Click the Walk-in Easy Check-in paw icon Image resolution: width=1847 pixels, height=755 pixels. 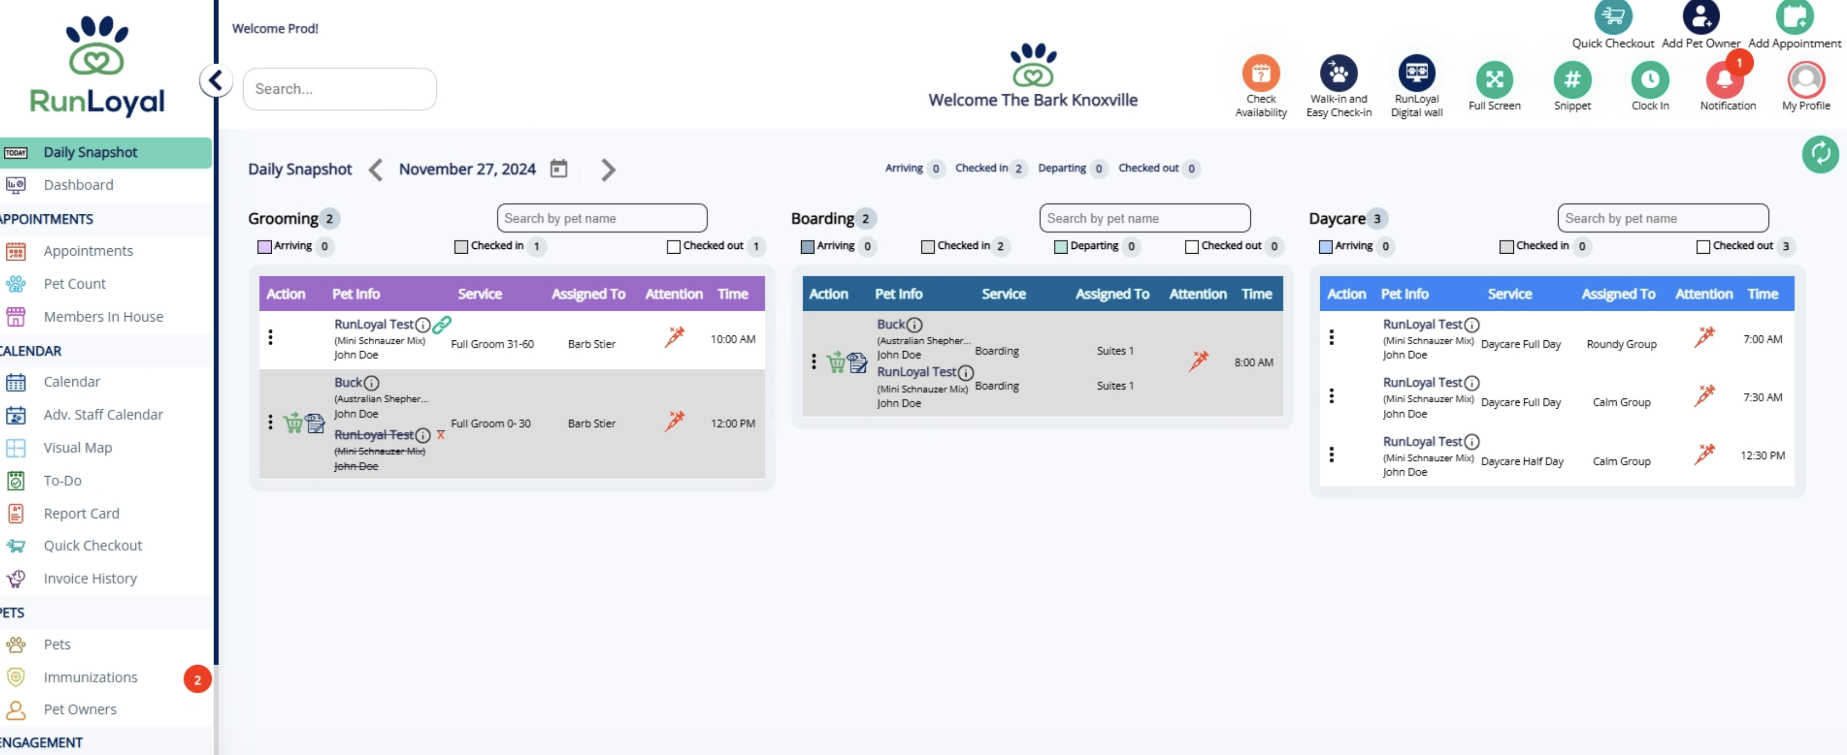point(1338,74)
